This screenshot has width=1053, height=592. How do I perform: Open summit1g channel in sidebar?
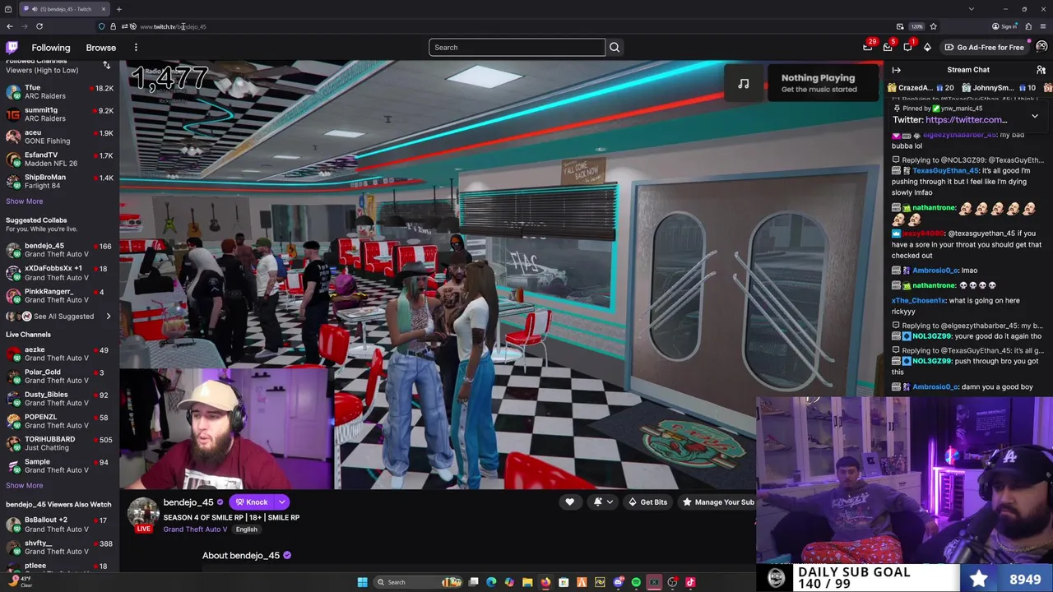coord(59,114)
